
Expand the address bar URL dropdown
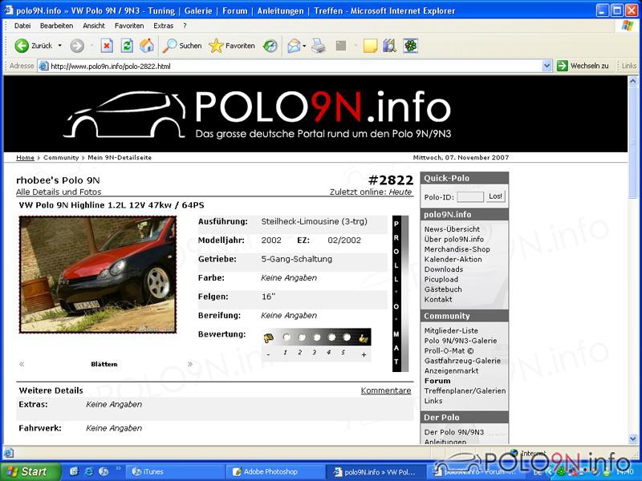pyautogui.click(x=547, y=66)
